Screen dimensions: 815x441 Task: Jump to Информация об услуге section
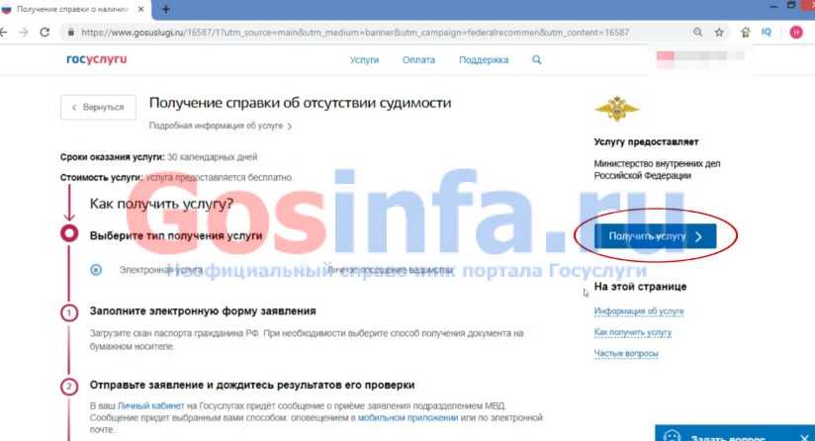[639, 311]
